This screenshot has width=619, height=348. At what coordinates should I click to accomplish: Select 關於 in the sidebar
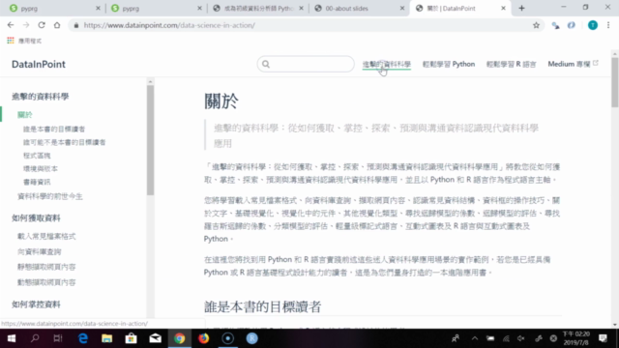(x=25, y=115)
